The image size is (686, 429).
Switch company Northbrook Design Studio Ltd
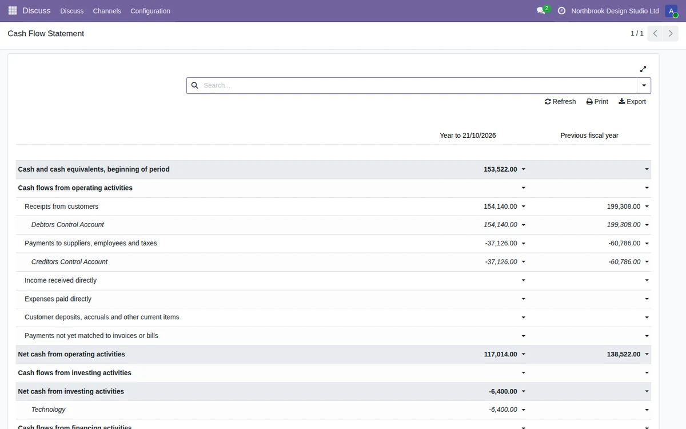tap(615, 11)
